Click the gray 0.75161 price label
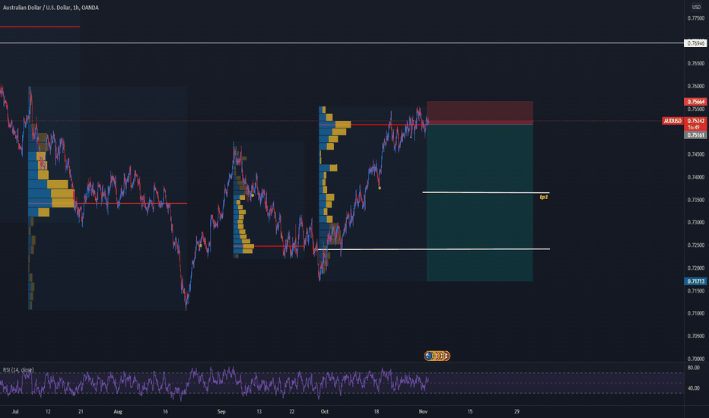 click(695, 135)
